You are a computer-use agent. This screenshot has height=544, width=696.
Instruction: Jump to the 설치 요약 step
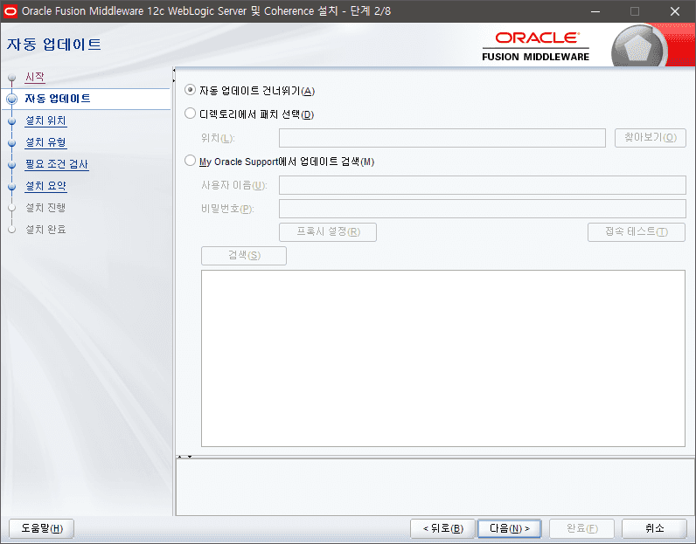[x=45, y=186]
